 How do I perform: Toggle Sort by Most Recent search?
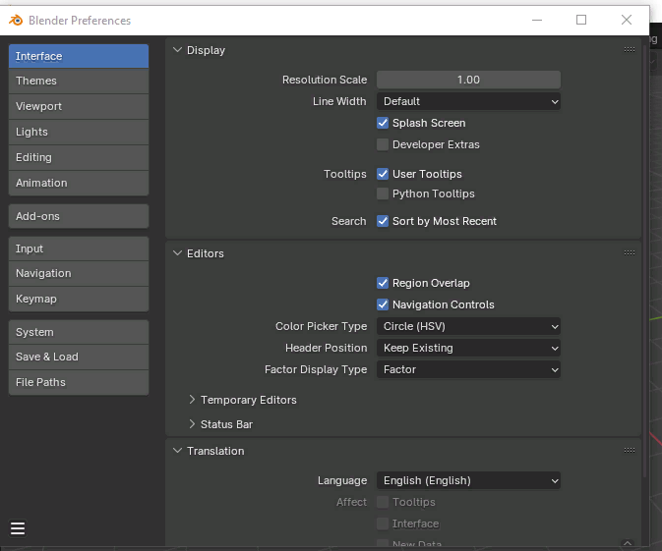click(383, 221)
